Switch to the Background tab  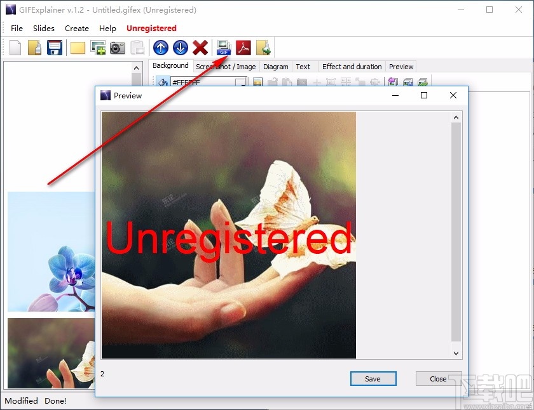click(x=170, y=65)
